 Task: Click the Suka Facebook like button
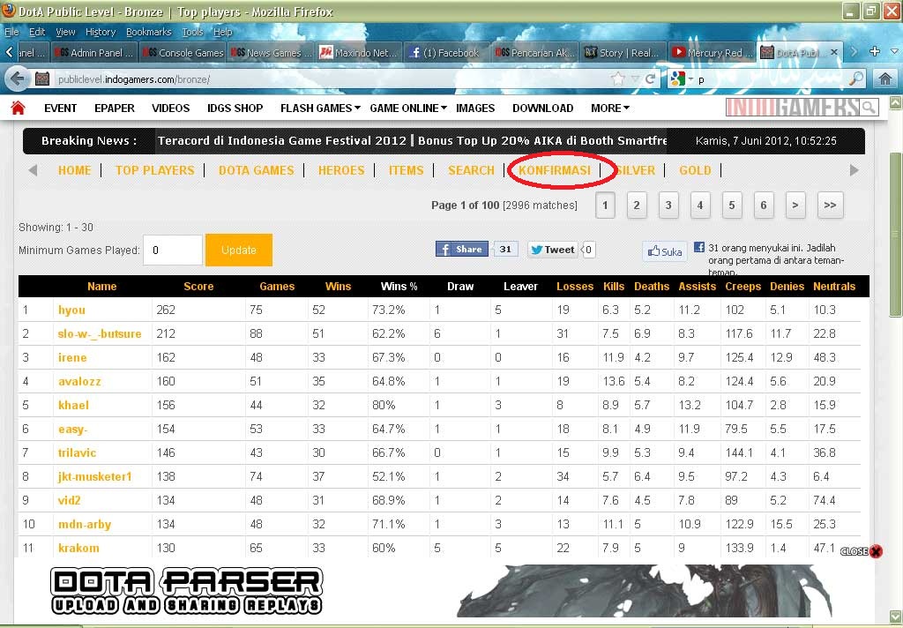pyautogui.click(x=664, y=251)
